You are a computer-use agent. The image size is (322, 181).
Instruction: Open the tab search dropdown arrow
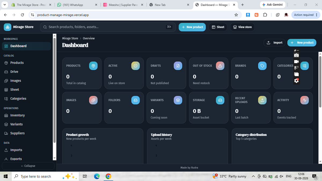[5, 5]
